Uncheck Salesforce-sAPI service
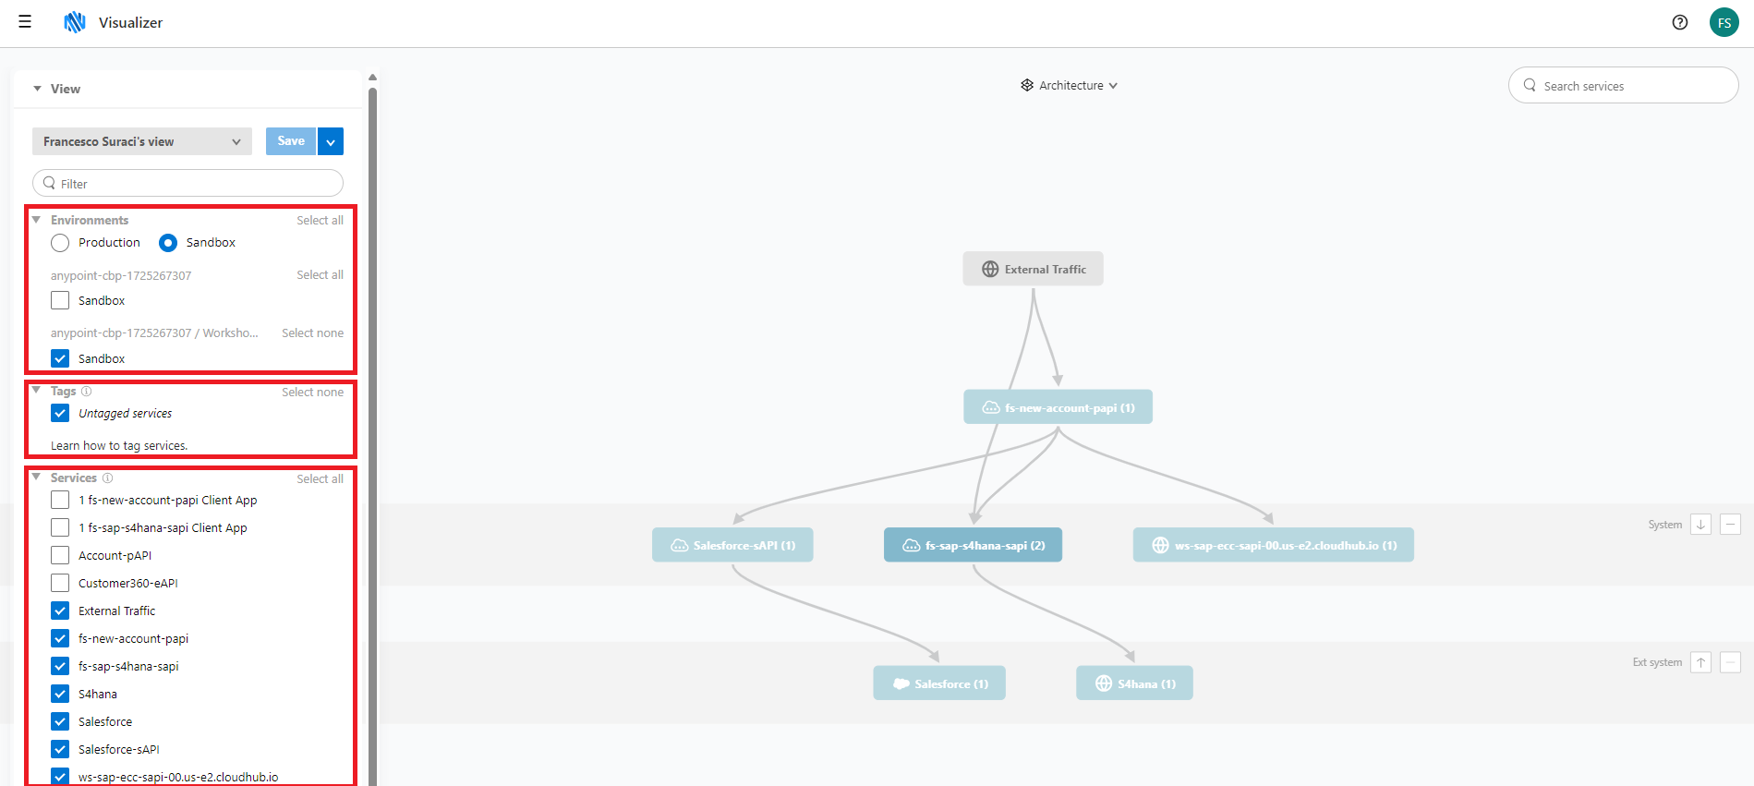 [60, 749]
